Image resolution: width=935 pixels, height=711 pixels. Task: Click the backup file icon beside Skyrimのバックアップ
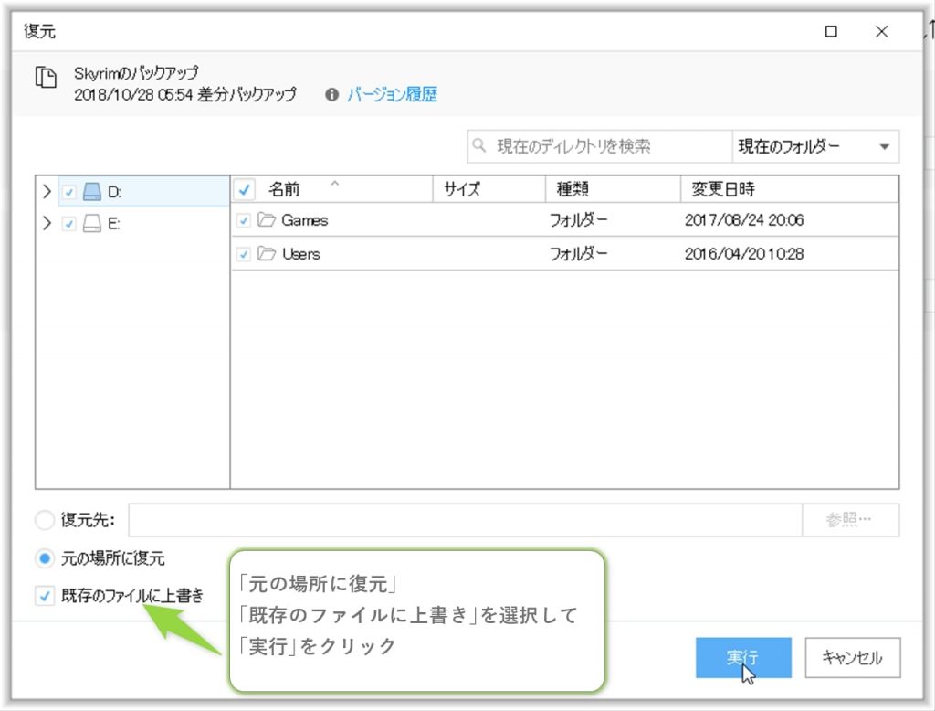(46, 78)
